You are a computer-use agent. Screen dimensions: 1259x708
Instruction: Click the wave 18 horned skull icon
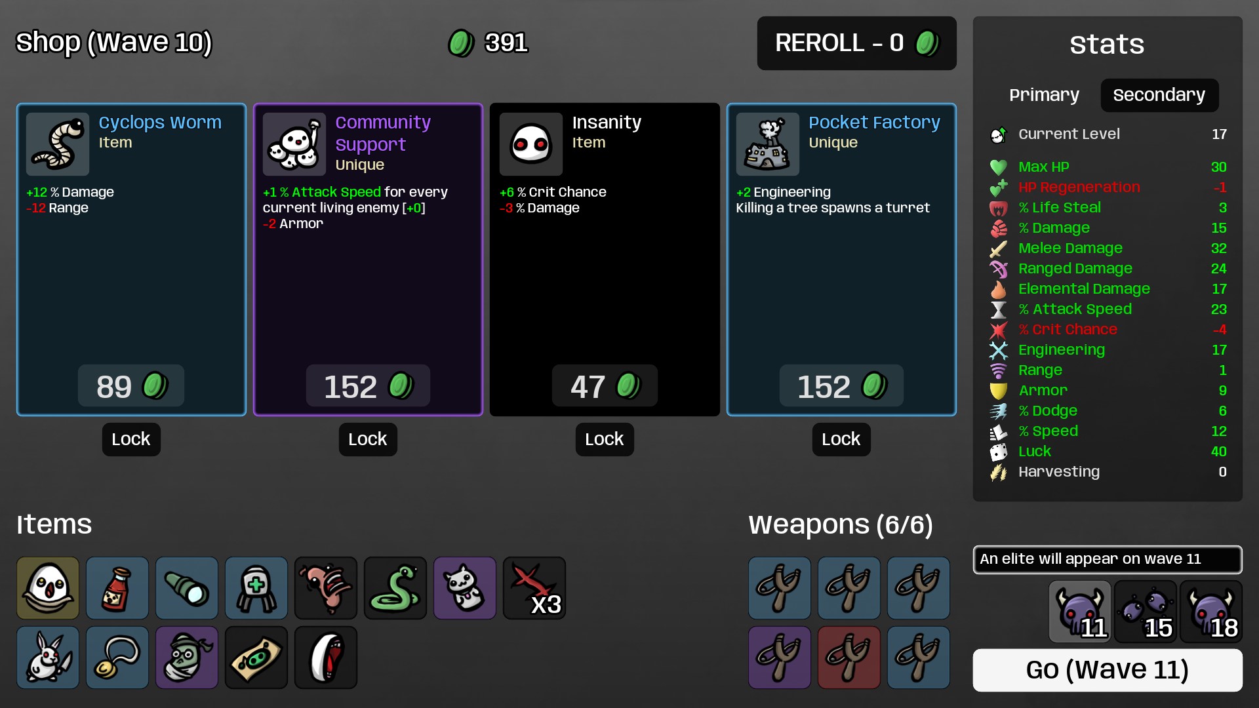click(1211, 612)
